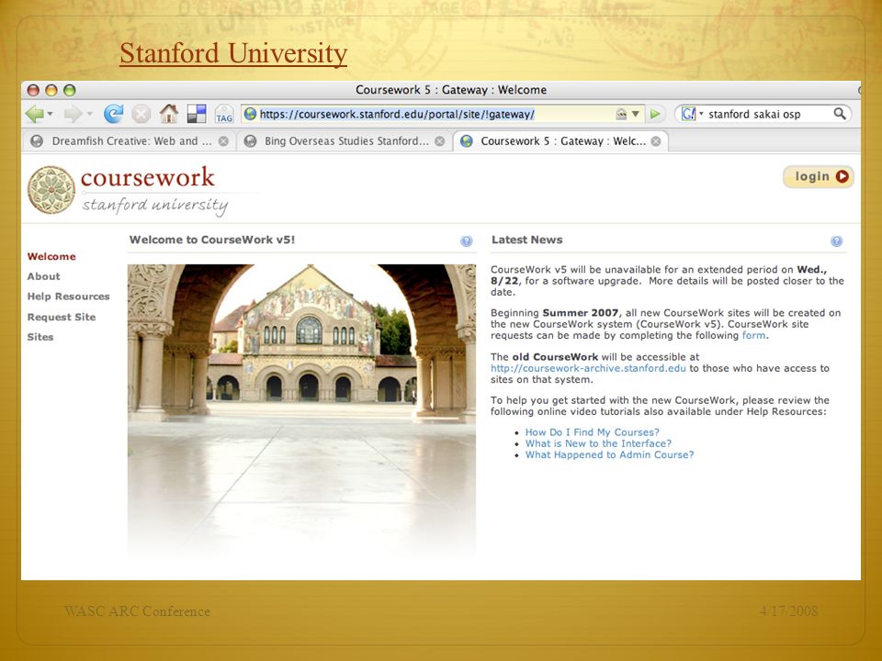Click the Welcome to CourseWork v5! heading
882x661 pixels.
click(x=212, y=240)
